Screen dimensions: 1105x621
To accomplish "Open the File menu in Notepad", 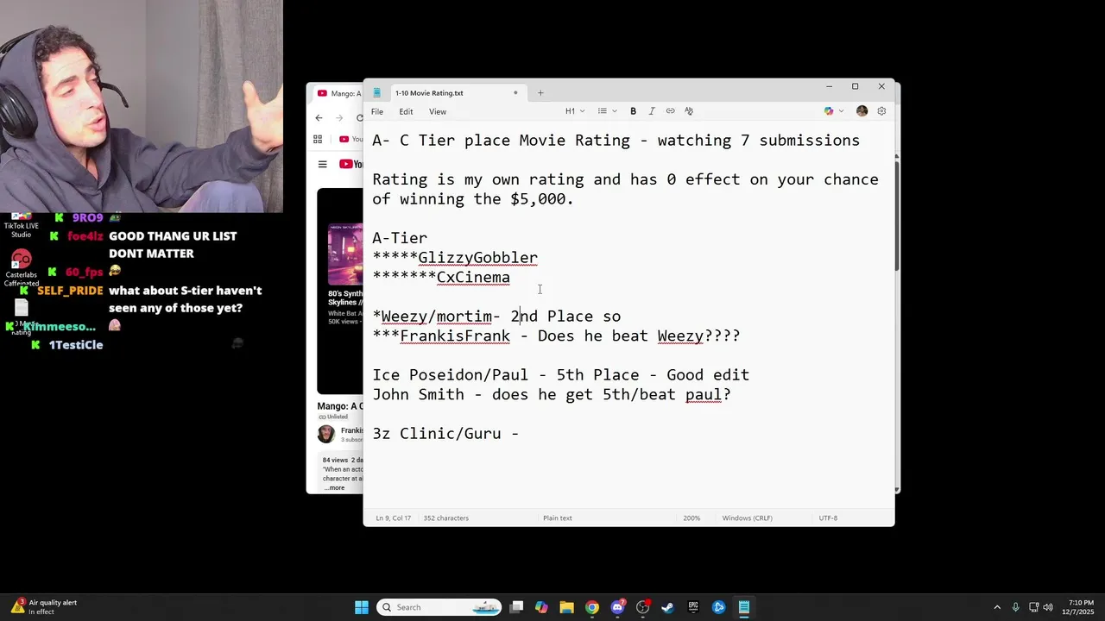I will click(x=377, y=111).
